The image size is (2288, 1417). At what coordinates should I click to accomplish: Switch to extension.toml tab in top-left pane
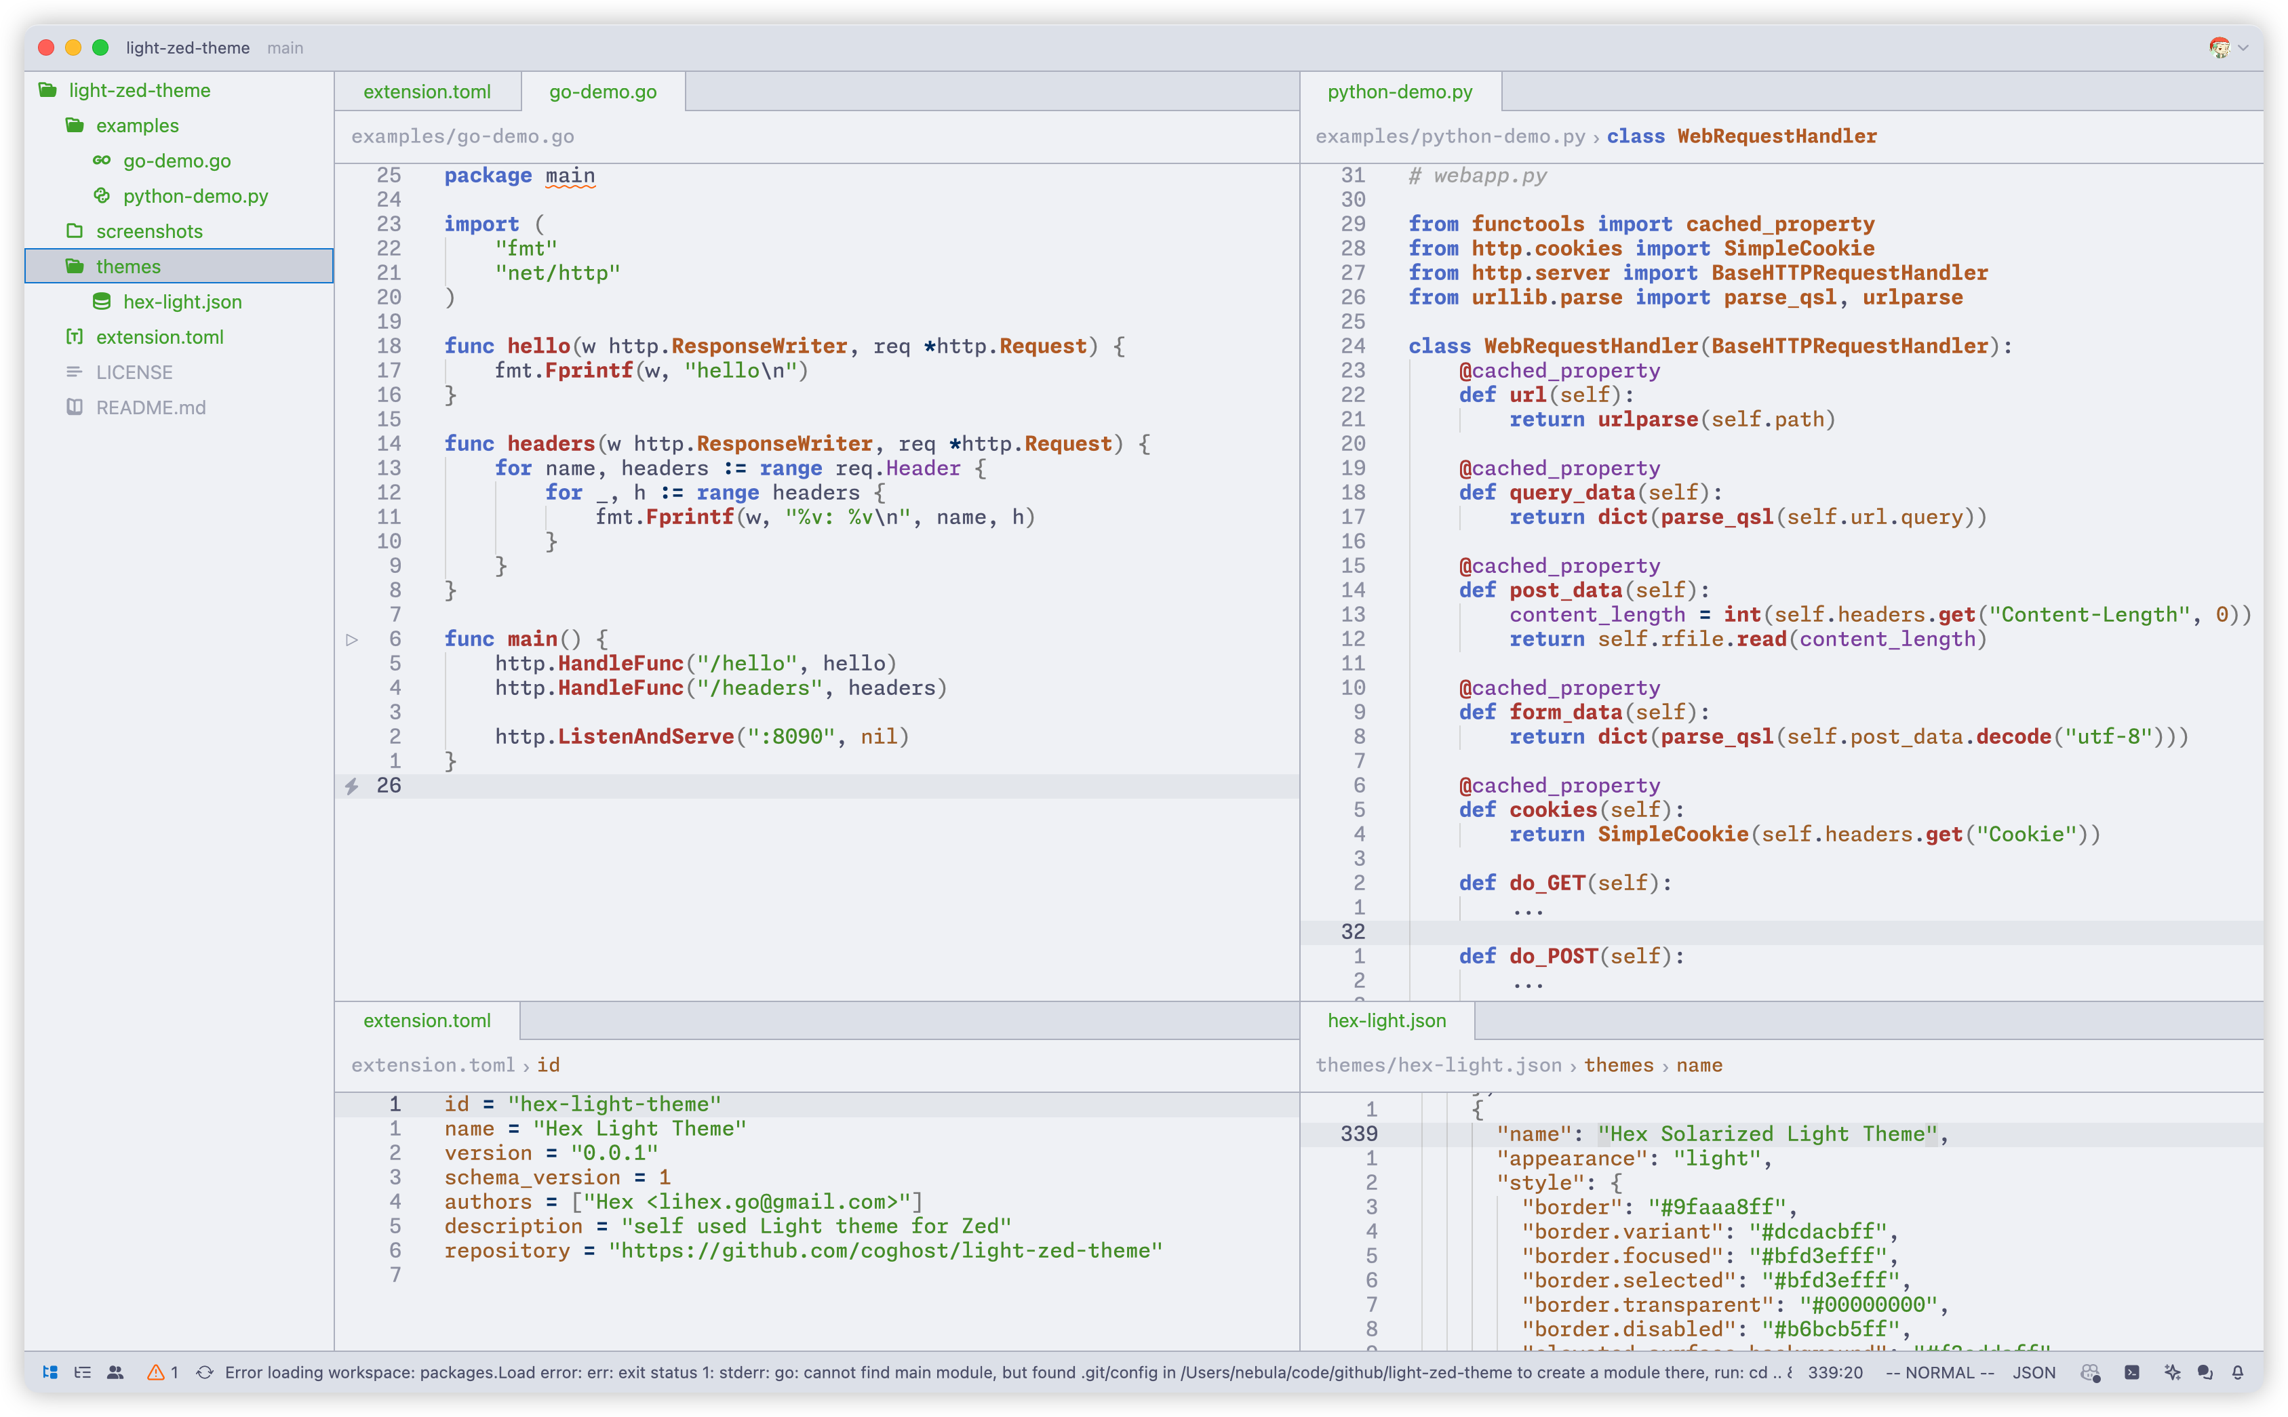[x=427, y=92]
